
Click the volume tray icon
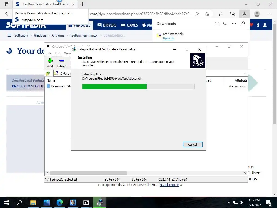tap(242, 203)
